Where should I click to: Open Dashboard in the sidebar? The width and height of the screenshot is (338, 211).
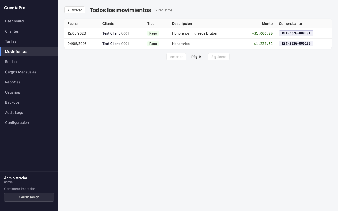(x=29, y=21)
